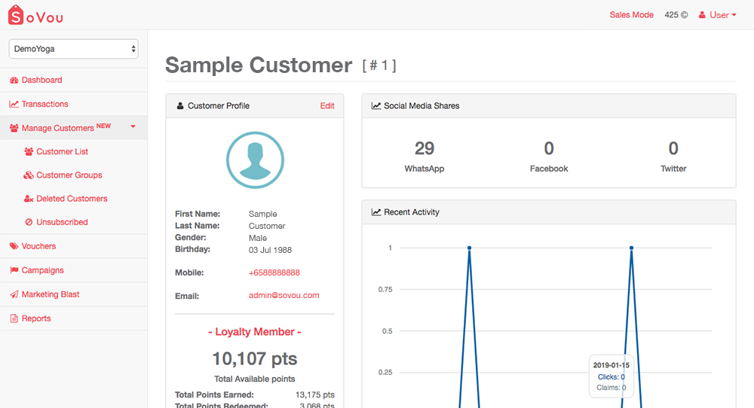Click the Facebook shares label

pyautogui.click(x=549, y=169)
